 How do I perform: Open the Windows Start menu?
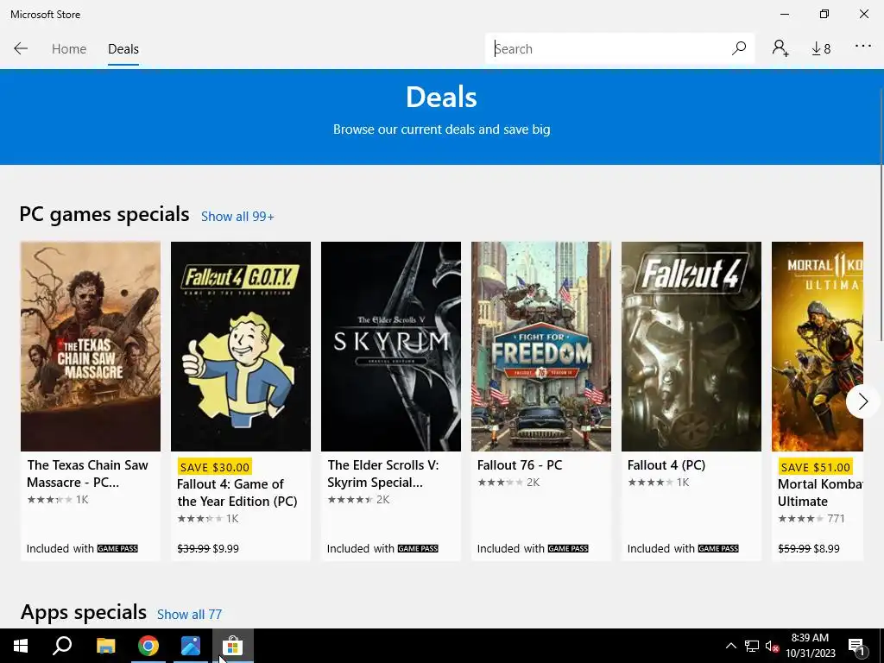pyautogui.click(x=21, y=646)
